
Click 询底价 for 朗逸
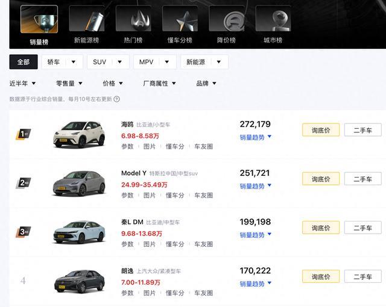(x=321, y=276)
